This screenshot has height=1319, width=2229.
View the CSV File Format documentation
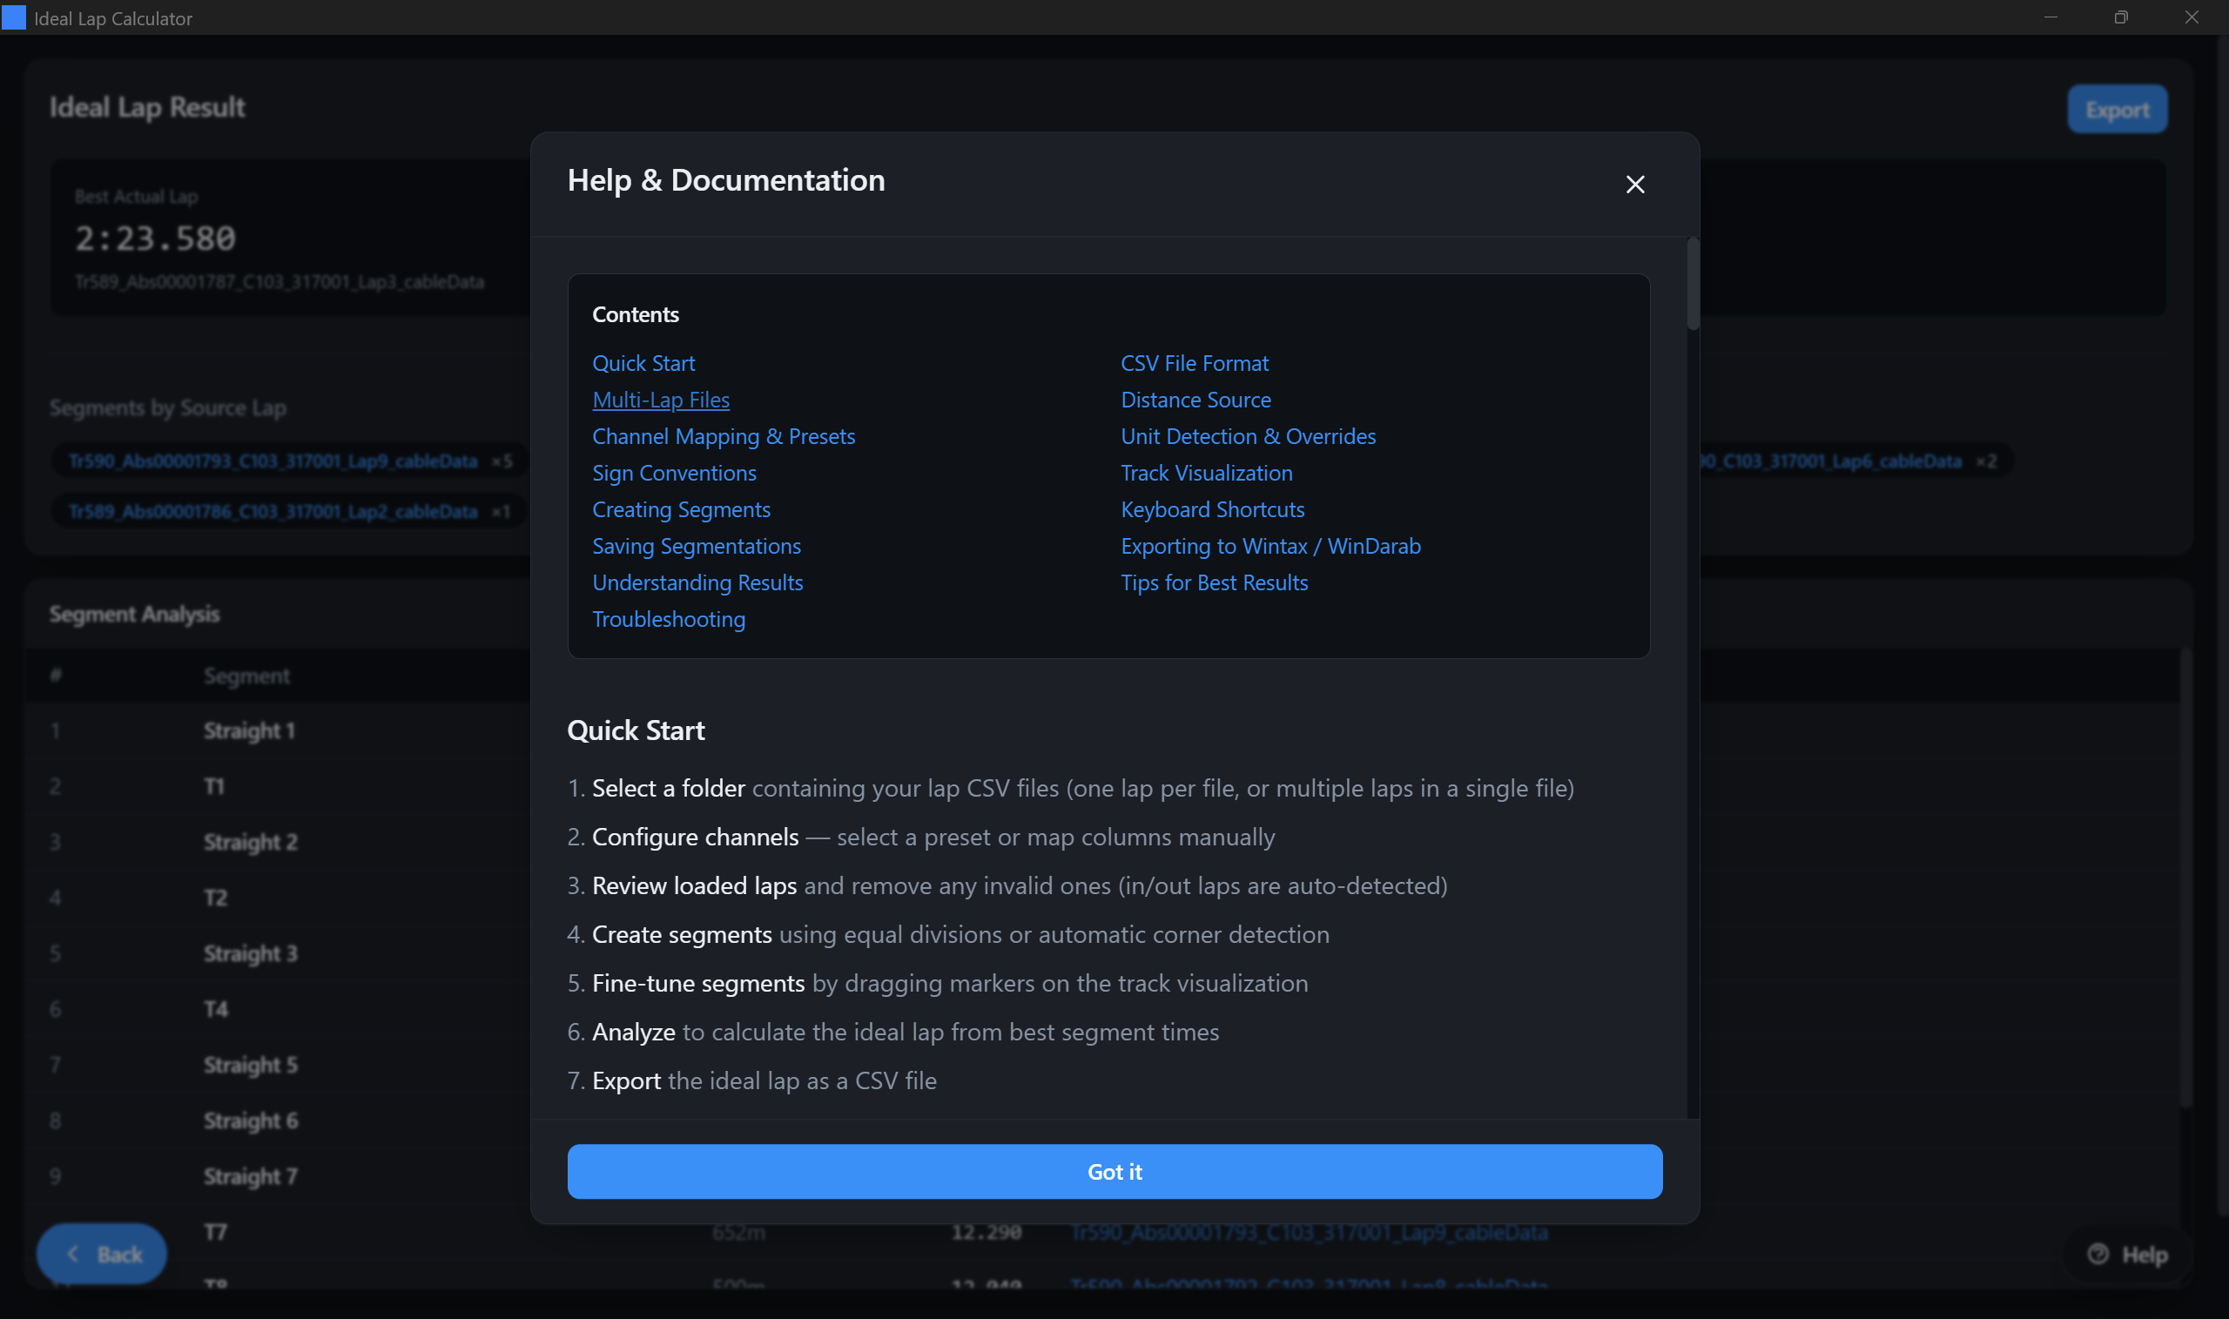click(x=1194, y=363)
